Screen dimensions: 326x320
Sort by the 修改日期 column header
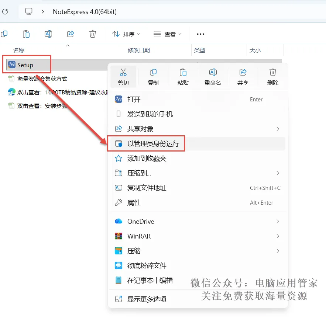point(139,50)
